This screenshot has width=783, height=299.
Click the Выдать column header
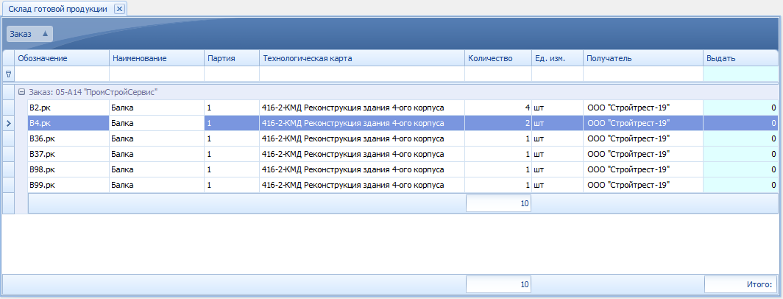point(740,58)
